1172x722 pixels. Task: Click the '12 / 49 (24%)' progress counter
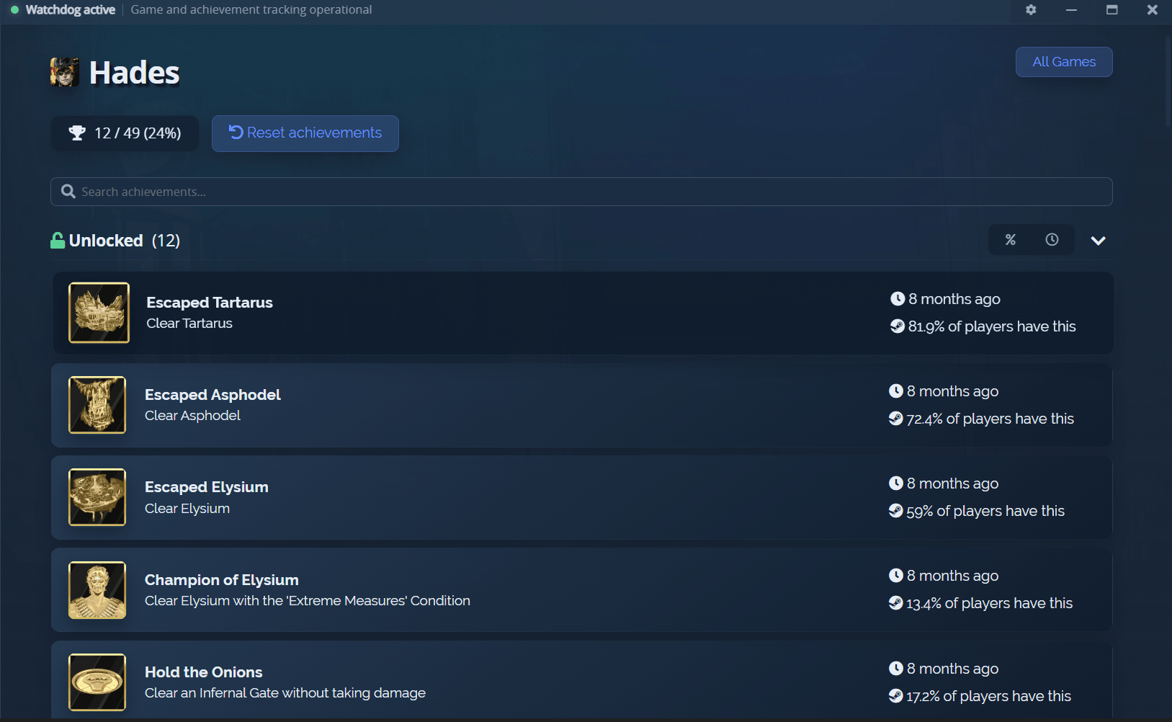coord(125,133)
